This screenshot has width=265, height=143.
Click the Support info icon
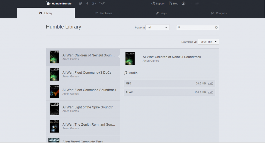point(153,3)
